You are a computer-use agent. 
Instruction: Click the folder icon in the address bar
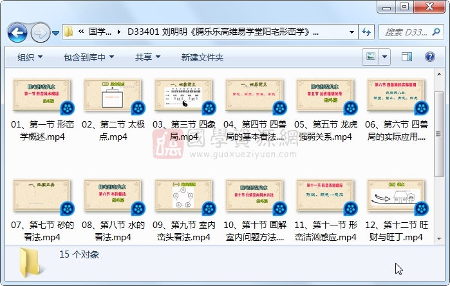coord(69,32)
